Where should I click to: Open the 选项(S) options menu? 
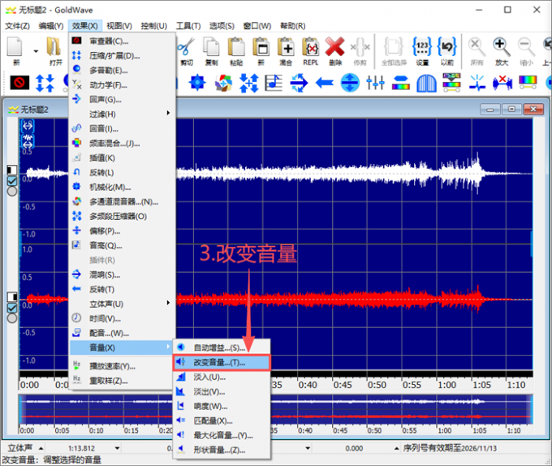point(222,26)
